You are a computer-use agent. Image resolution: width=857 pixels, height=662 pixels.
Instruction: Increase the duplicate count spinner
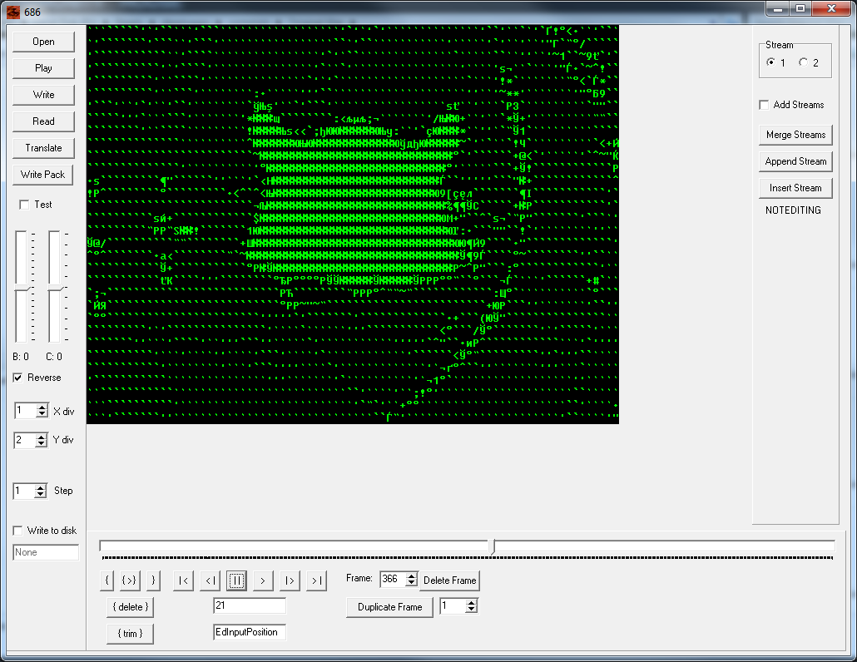472,602
